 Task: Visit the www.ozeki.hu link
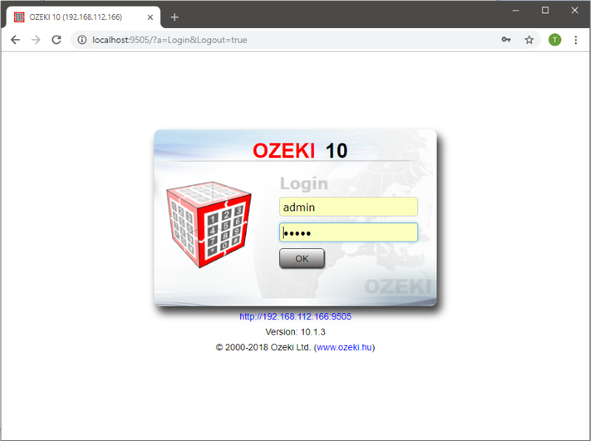pyautogui.click(x=344, y=347)
